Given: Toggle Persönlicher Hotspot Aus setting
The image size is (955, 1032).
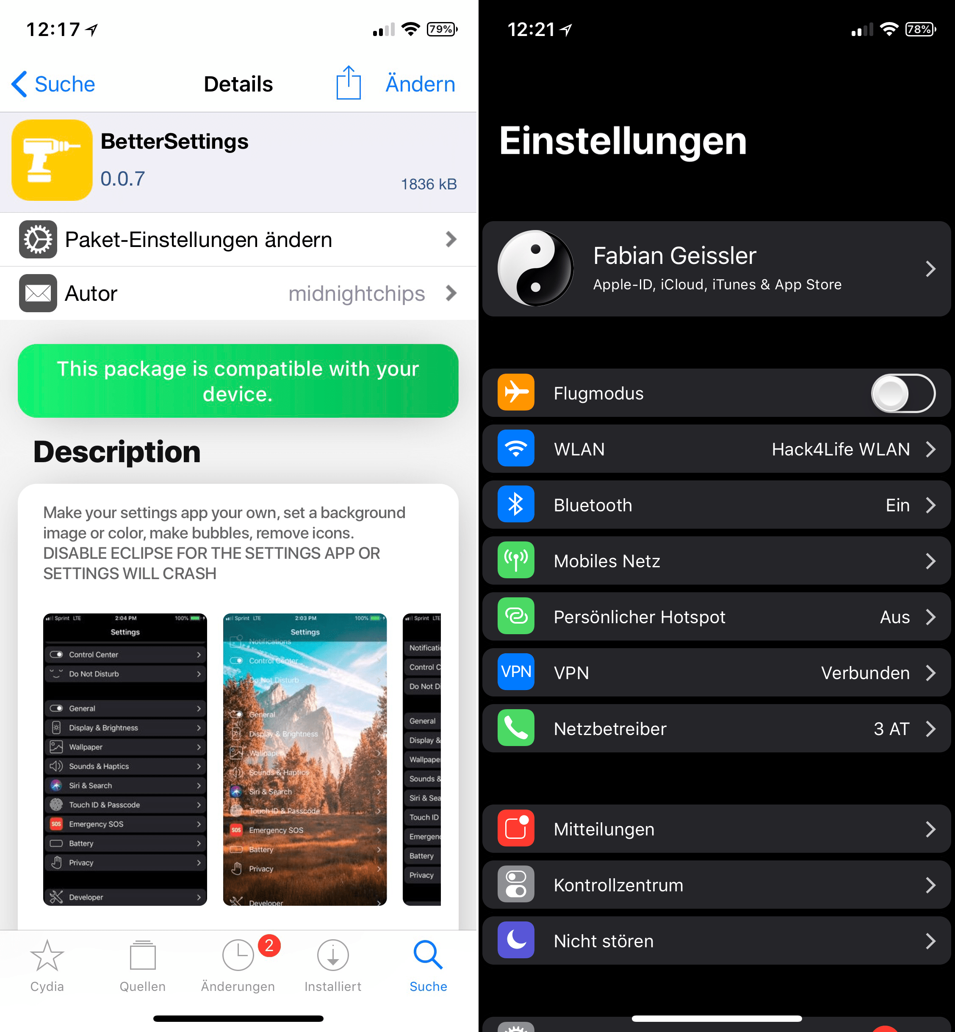Looking at the screenshot, I should (x=715, y=618).
